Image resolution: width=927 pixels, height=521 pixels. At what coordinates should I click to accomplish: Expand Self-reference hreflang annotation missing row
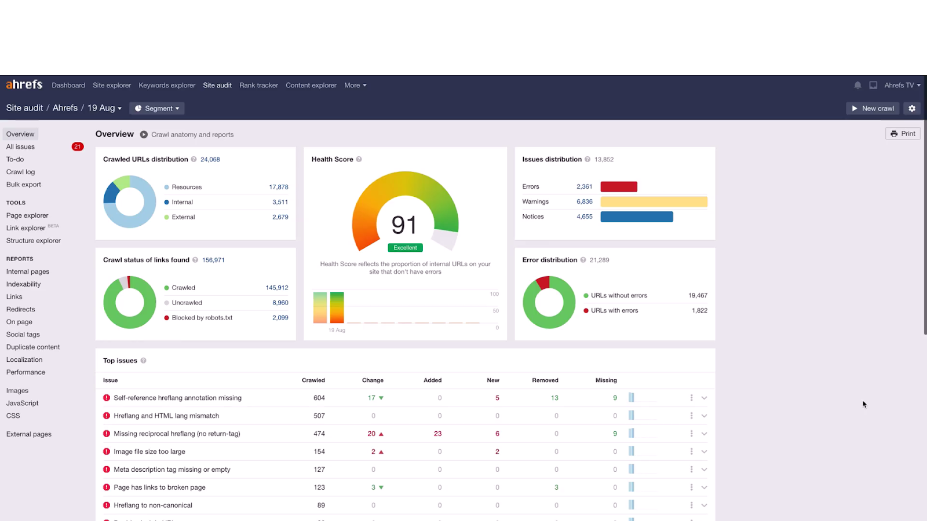coord(705,398)
